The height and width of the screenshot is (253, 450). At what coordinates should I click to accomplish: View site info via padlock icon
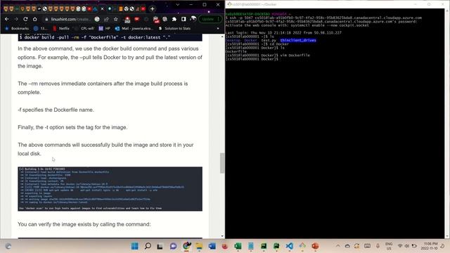[x=46, y=19]
